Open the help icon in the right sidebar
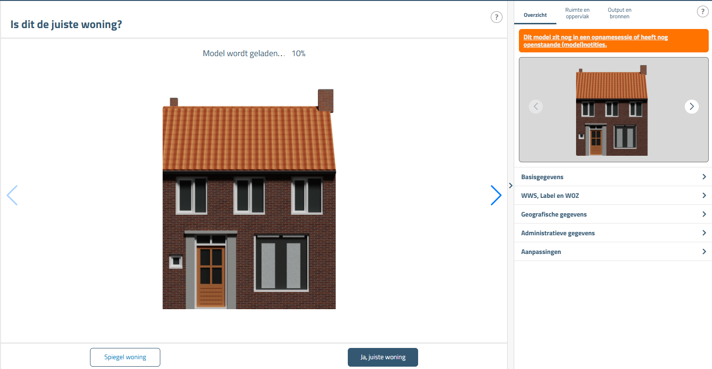The height and width of the screenshot is (369, 712). click(x=702, y=11)
